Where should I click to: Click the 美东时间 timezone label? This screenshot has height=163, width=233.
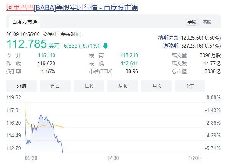click(71, 34)
